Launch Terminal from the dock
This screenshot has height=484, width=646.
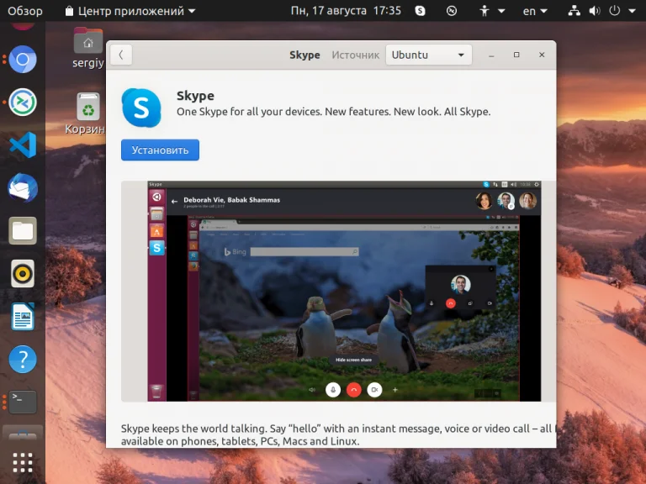[x=23, y=402]
